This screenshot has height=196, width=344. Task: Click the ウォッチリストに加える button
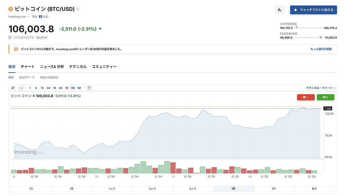(313, 10)
